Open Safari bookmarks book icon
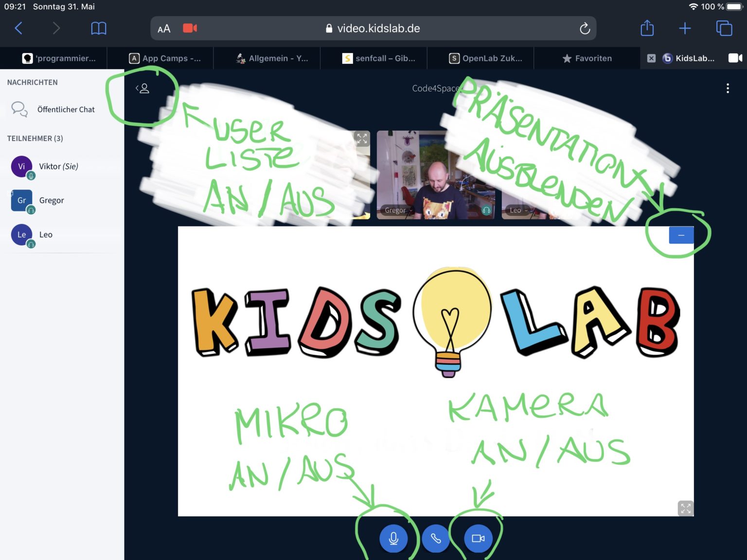The height and width of the screenshot is (560, 747). point(99,28)
